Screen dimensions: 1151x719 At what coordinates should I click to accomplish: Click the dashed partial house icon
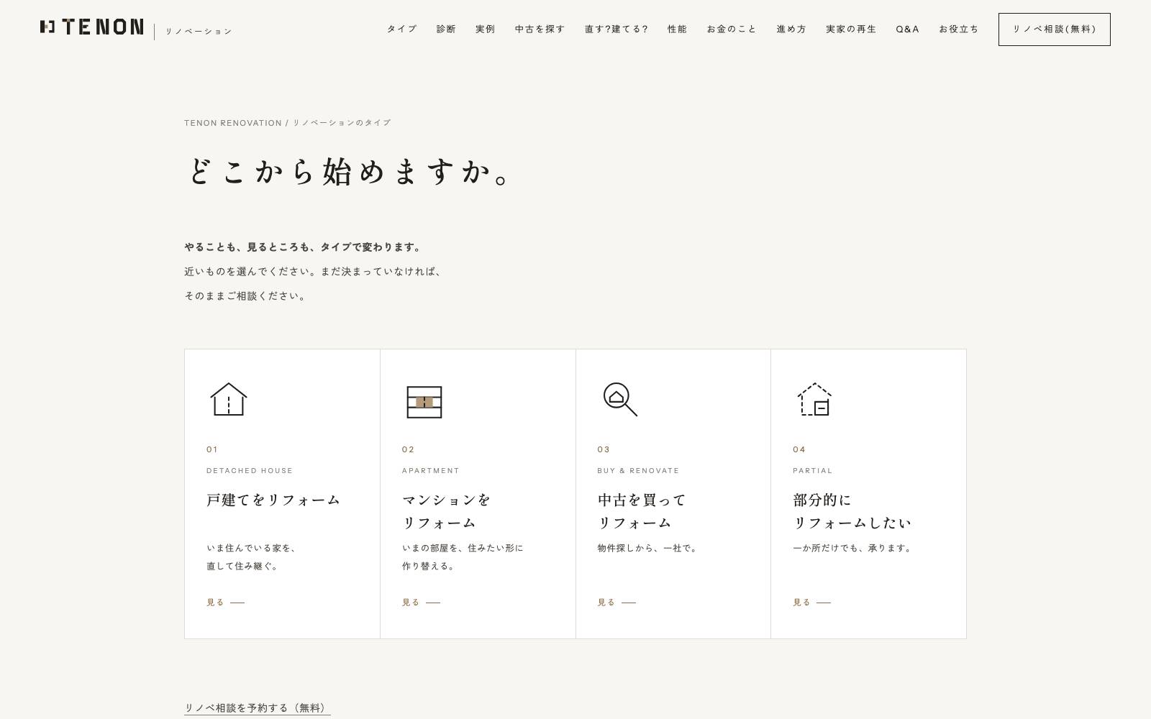coord(815,399)
